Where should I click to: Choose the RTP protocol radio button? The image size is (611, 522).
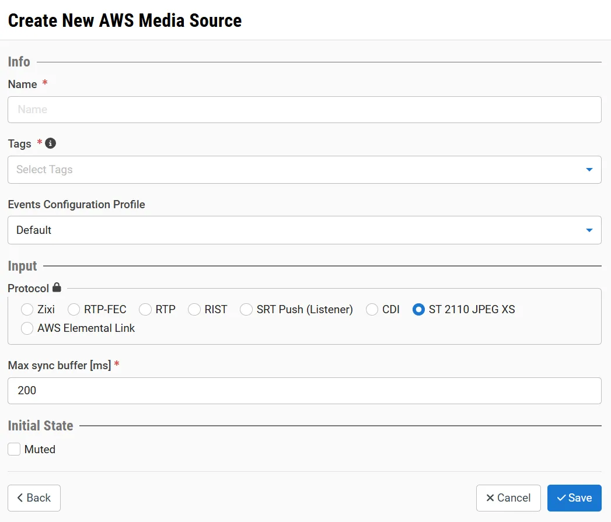(145, 309)
